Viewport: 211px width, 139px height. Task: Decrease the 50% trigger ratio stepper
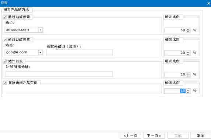click(x=188, y=32)
